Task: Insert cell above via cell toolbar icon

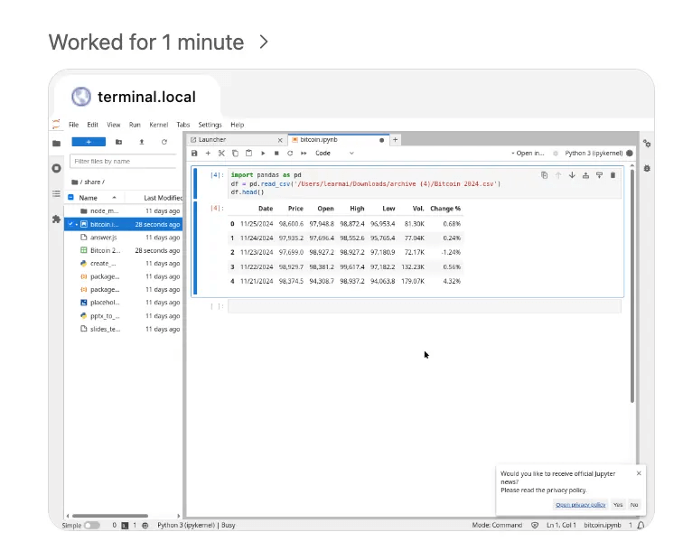Action: point(585,175)
